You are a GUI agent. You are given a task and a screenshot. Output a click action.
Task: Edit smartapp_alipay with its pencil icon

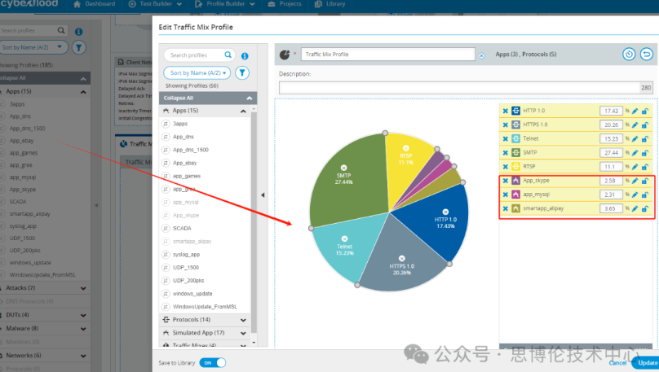(x=635, y=208)
